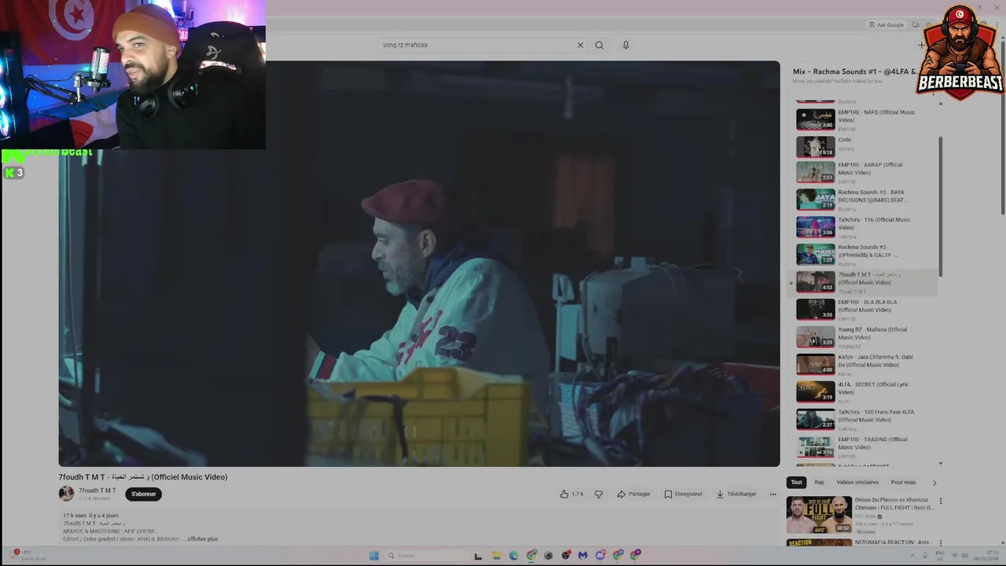Open taskbar clock and date
The height and width of the screenshot is (566, 1006).
point(986,557)
